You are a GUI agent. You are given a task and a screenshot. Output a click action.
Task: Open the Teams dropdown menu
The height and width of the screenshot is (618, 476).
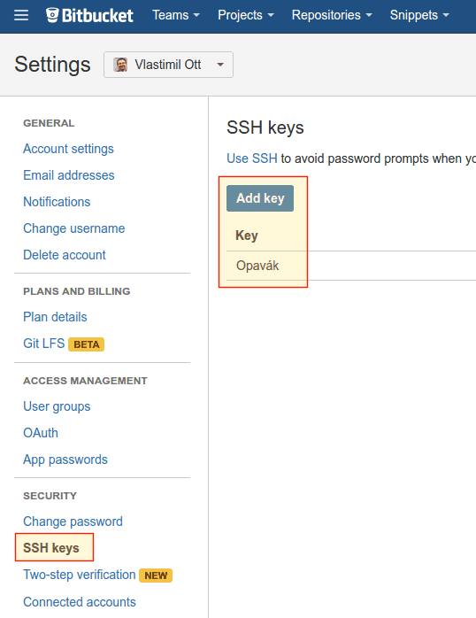[x=176, y=15]
